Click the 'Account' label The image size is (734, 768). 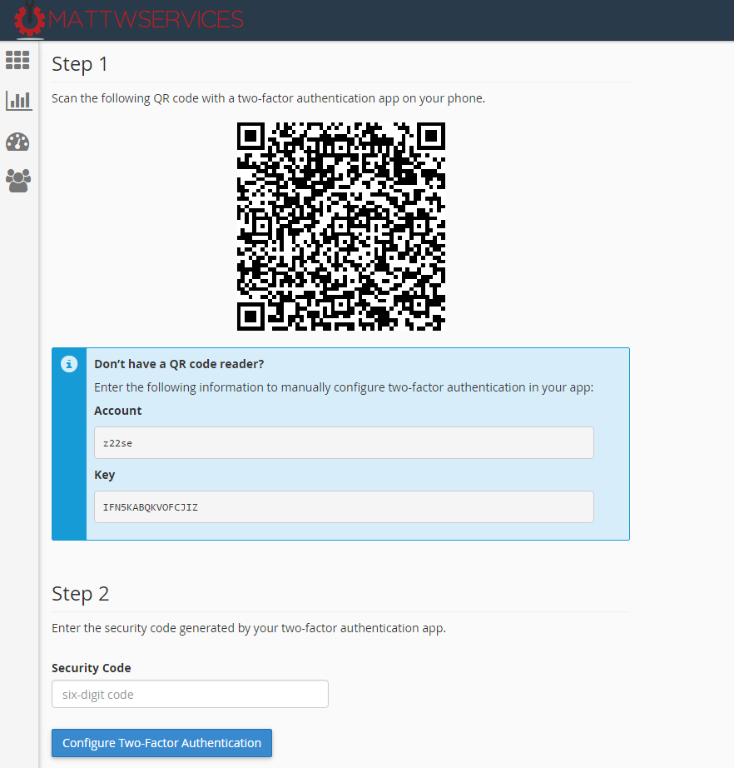click(x=118, y=411)
